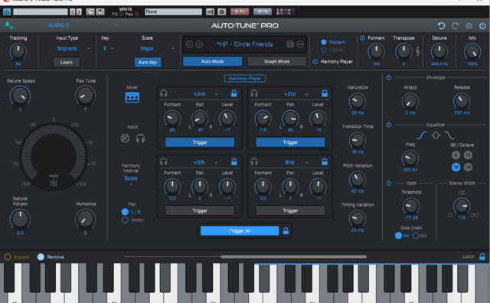Select low shelf equalizer shape icon
Viewport: 490px width, 303px height.
(x=422, y=135)
